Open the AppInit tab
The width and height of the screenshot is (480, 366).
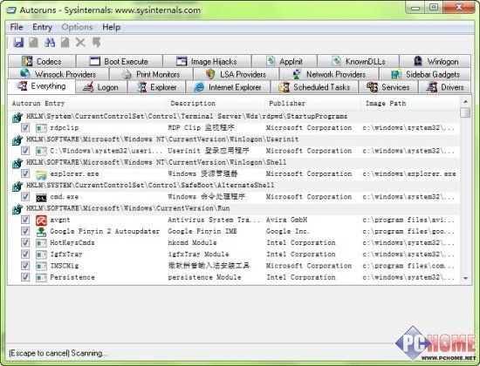coord(285,62)
